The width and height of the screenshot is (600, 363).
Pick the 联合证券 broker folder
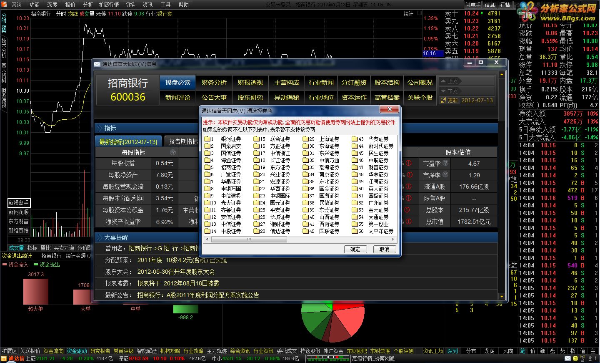[272, 139]
